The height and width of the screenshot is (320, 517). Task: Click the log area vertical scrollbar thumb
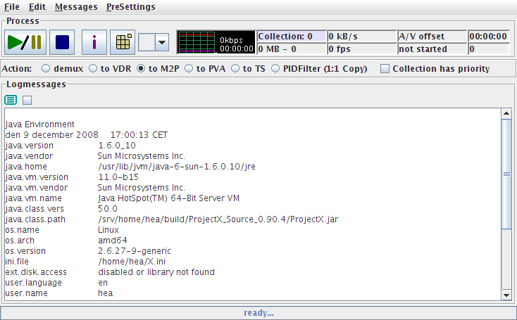506,174
